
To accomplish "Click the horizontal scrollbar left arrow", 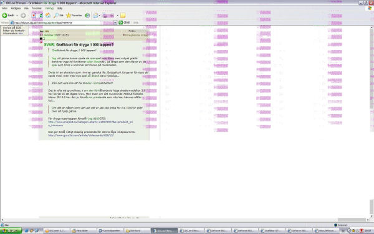I will point(2,220).
